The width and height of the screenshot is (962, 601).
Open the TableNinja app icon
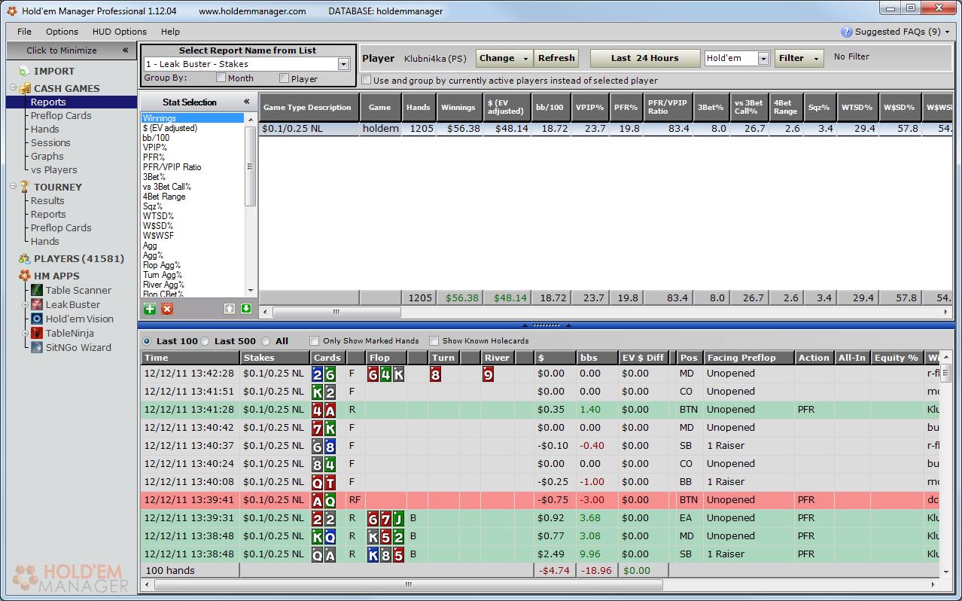point(37,333)
